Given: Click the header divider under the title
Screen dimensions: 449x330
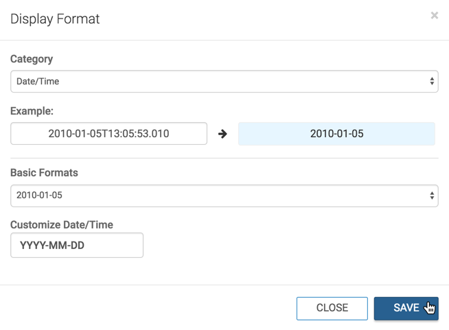Looking at the screenshot, I should (x=224, y=40).
